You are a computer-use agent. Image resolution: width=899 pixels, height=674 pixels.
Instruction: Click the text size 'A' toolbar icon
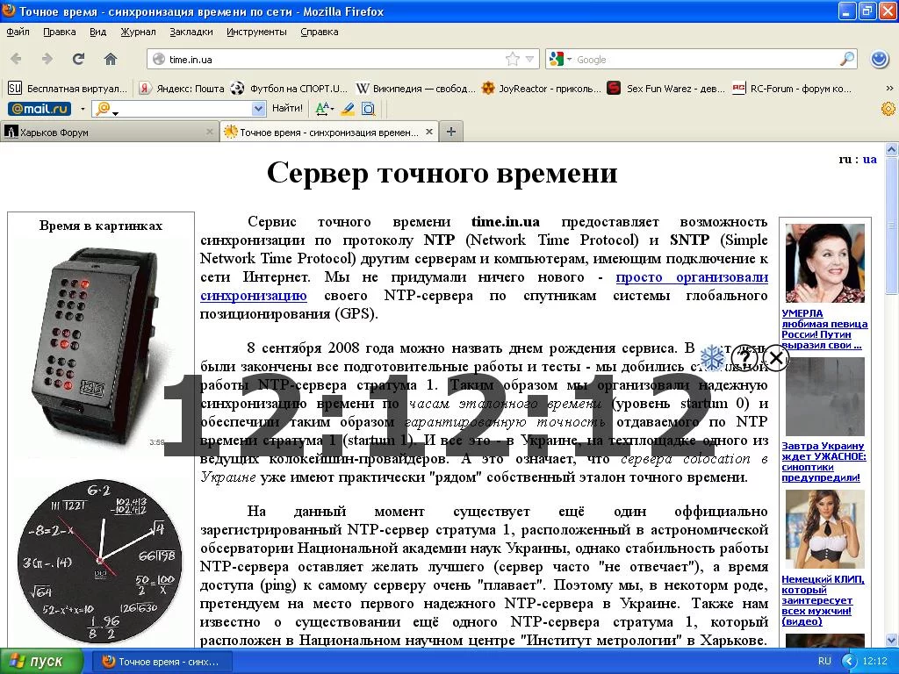click(323, 108)
